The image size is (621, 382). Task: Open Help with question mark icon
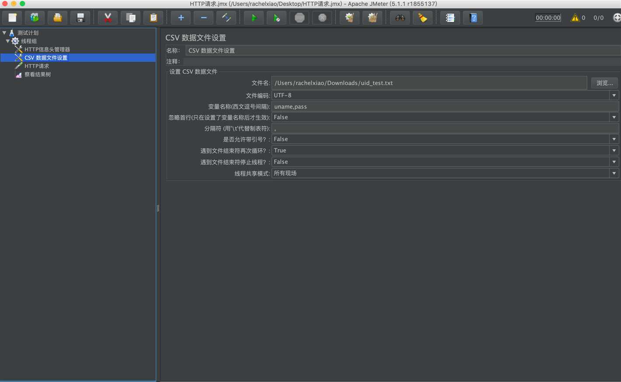[473, 18]
